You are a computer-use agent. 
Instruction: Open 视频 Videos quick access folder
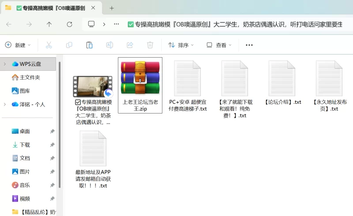click(x=21, y=199)
